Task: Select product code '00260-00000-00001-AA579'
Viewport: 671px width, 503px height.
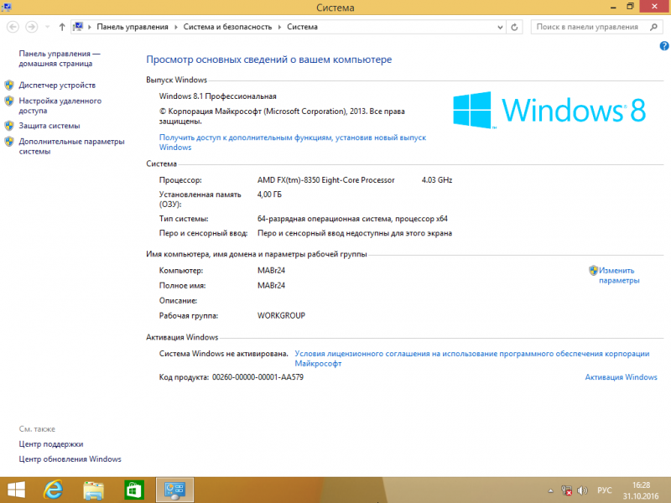Action: point(258,377)
